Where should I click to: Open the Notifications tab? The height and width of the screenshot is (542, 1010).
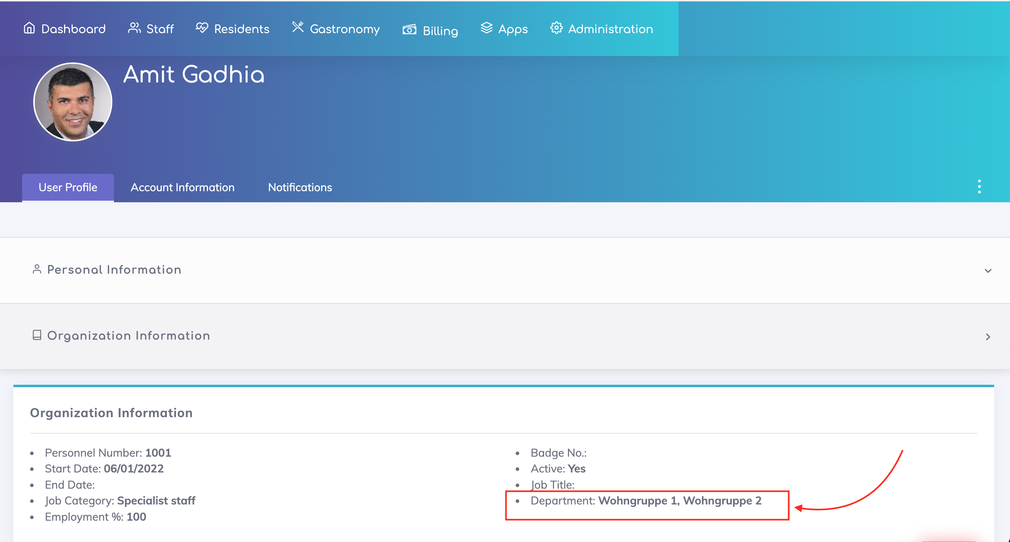point(300,187)
